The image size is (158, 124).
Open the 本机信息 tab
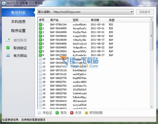pyautogui.click(x=18, y=21)
